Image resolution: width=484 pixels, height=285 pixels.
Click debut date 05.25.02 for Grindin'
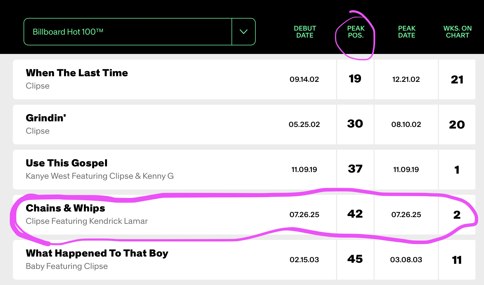pyautogui.click(x=304, y=124)
